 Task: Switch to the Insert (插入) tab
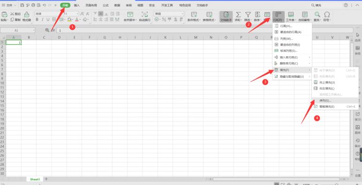click(76, 5)
